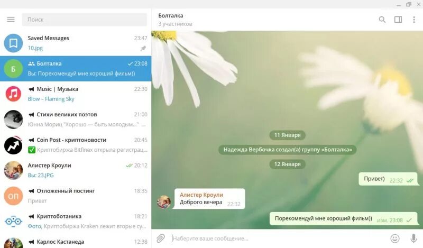Click the 23:47 time on Saved Messages
The height and width of the screenshot is (248, 423).
pyautogui.click(x=141, y=38)
